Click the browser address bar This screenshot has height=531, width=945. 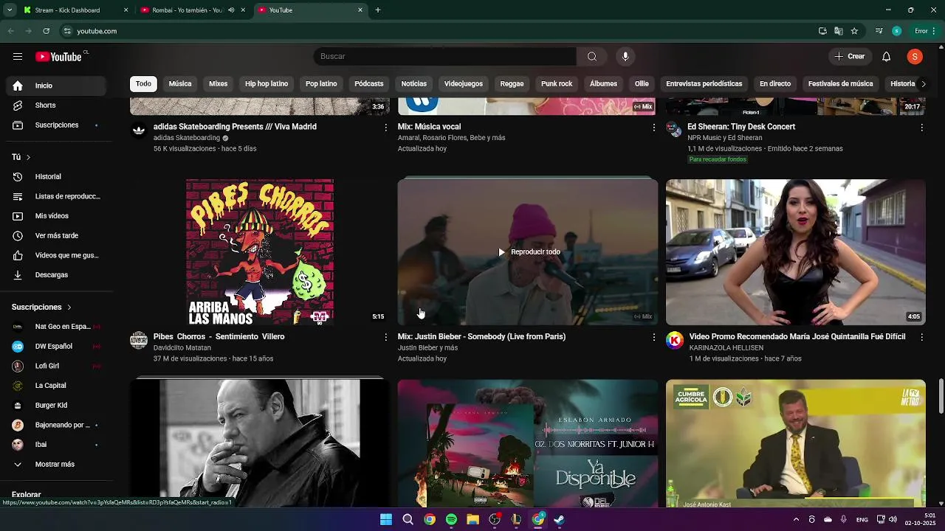(436, 31)
